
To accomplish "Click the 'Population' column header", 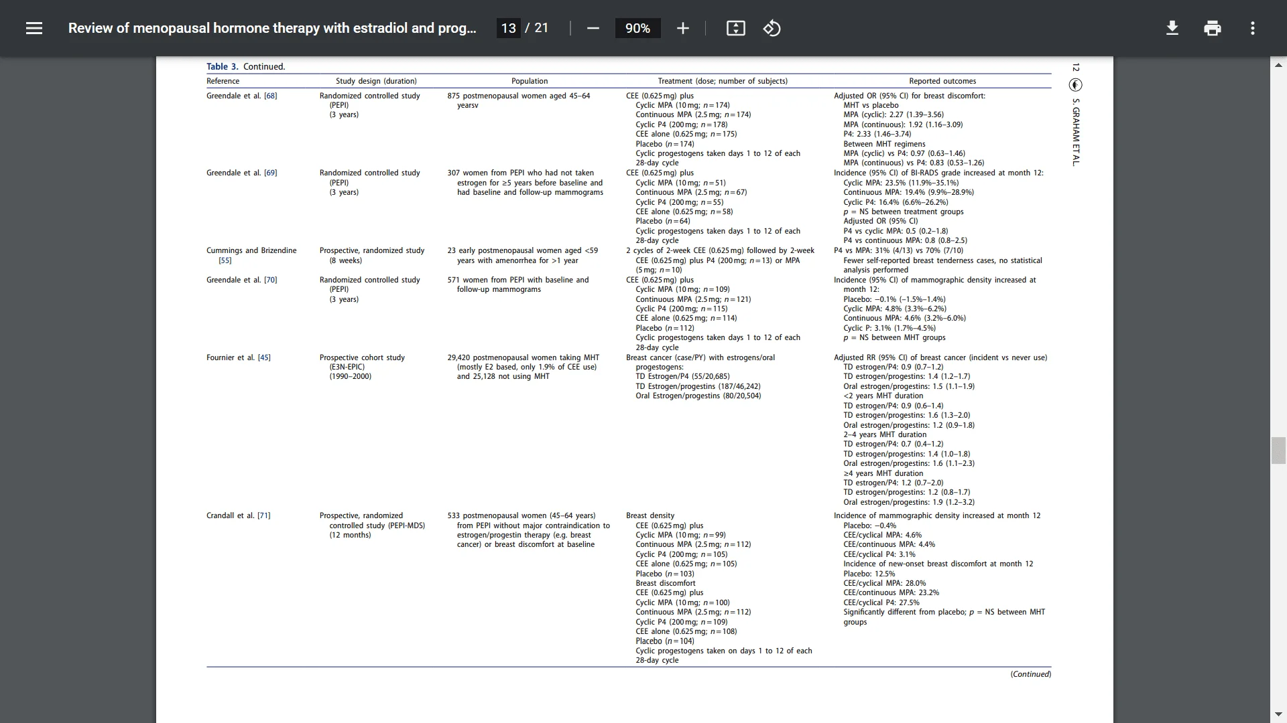I will tap(530, 81).
